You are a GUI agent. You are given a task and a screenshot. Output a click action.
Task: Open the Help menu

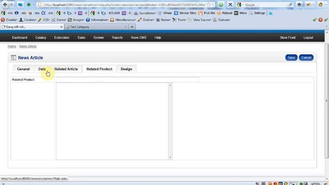pyautogui.click(x=158, y=38)
